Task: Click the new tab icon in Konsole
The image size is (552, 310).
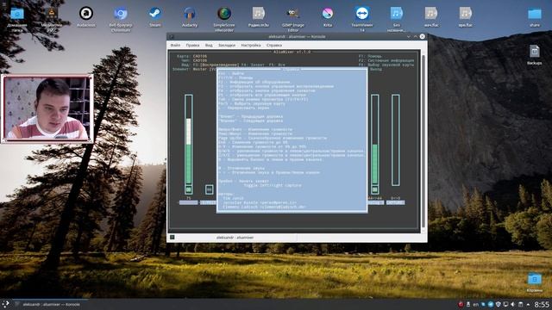Action: click(x=172, y=238)
